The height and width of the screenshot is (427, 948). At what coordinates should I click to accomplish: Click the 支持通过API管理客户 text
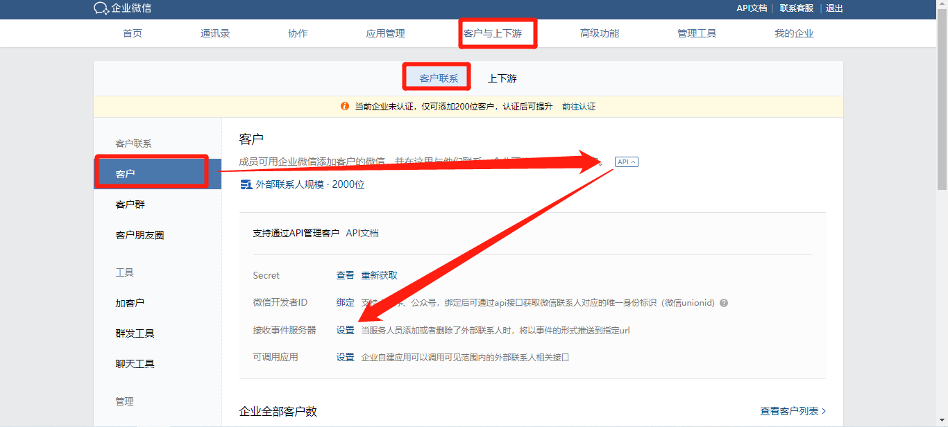coord(296,234)
